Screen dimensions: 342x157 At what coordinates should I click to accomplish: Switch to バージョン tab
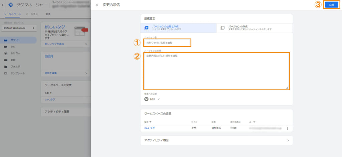(32, 14)
